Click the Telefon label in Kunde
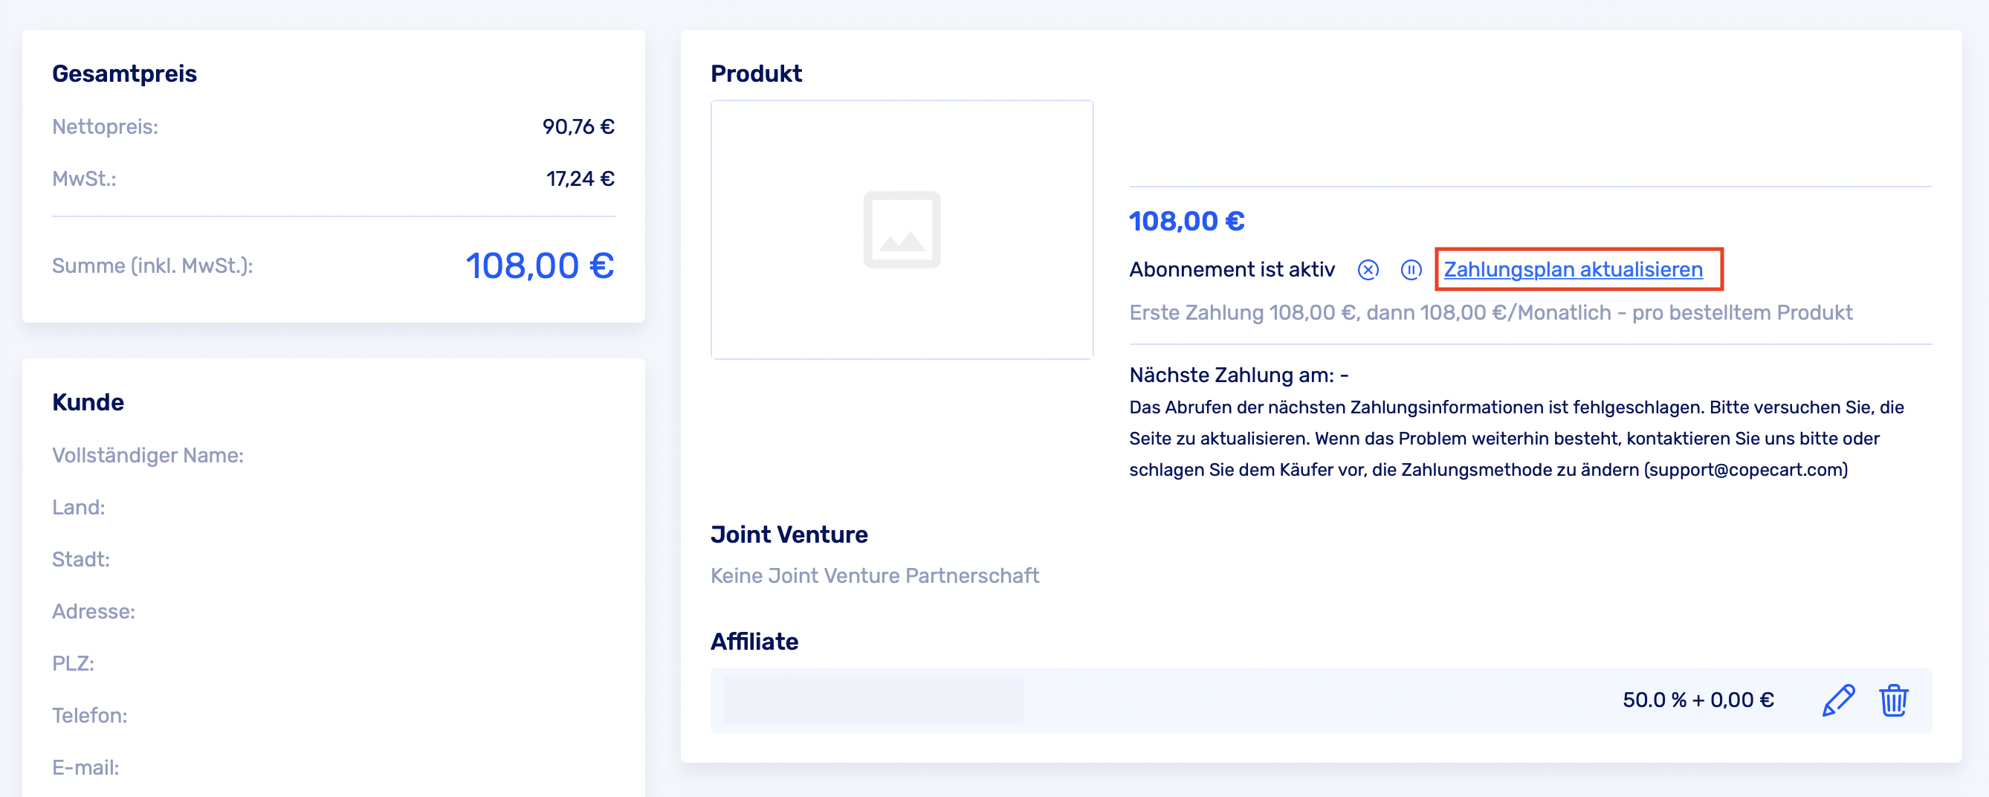The image size is (1989, 797). (x=90, y=716)
